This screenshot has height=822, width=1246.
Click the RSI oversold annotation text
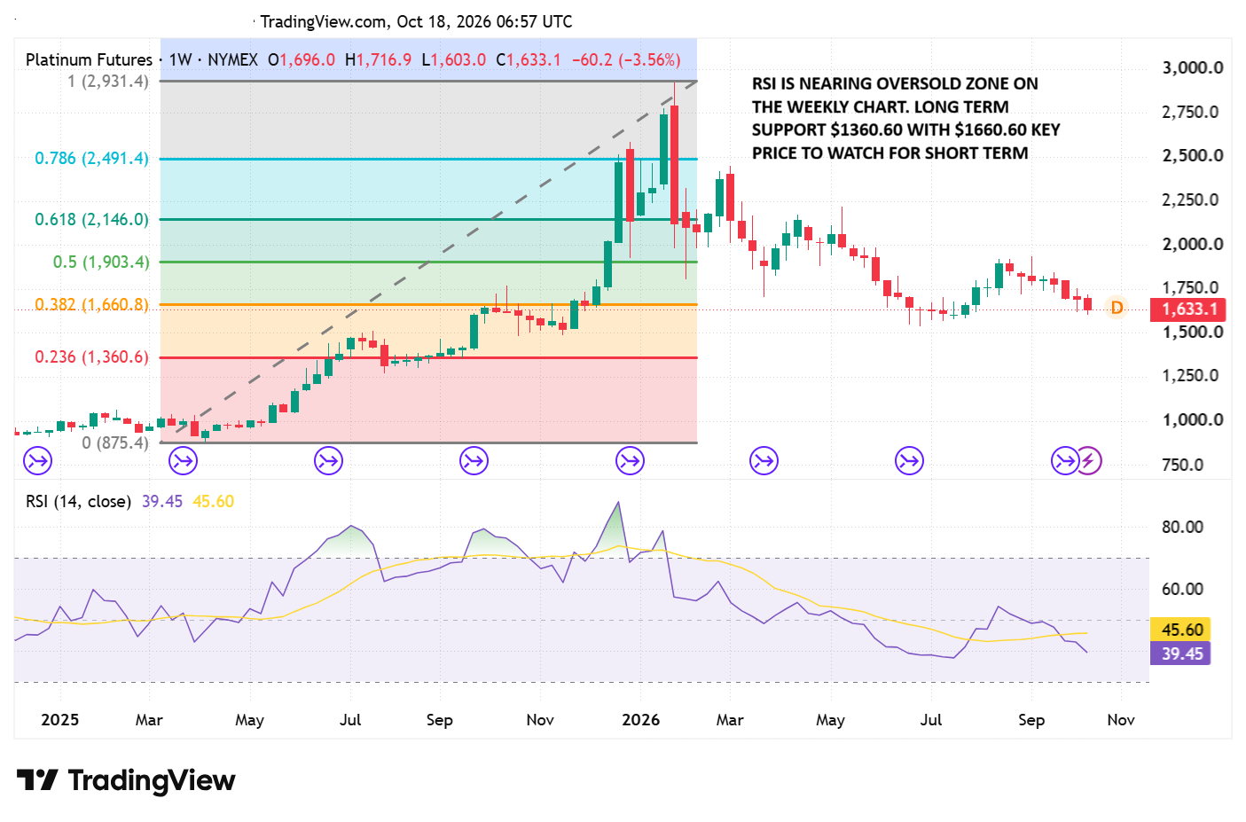(x=905, y=118)
